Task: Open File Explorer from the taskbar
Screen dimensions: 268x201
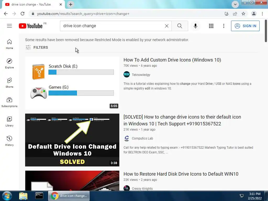Action: point(23,196)
